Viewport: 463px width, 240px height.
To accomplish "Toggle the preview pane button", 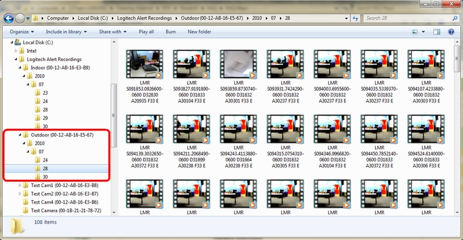I will (437, 32).
